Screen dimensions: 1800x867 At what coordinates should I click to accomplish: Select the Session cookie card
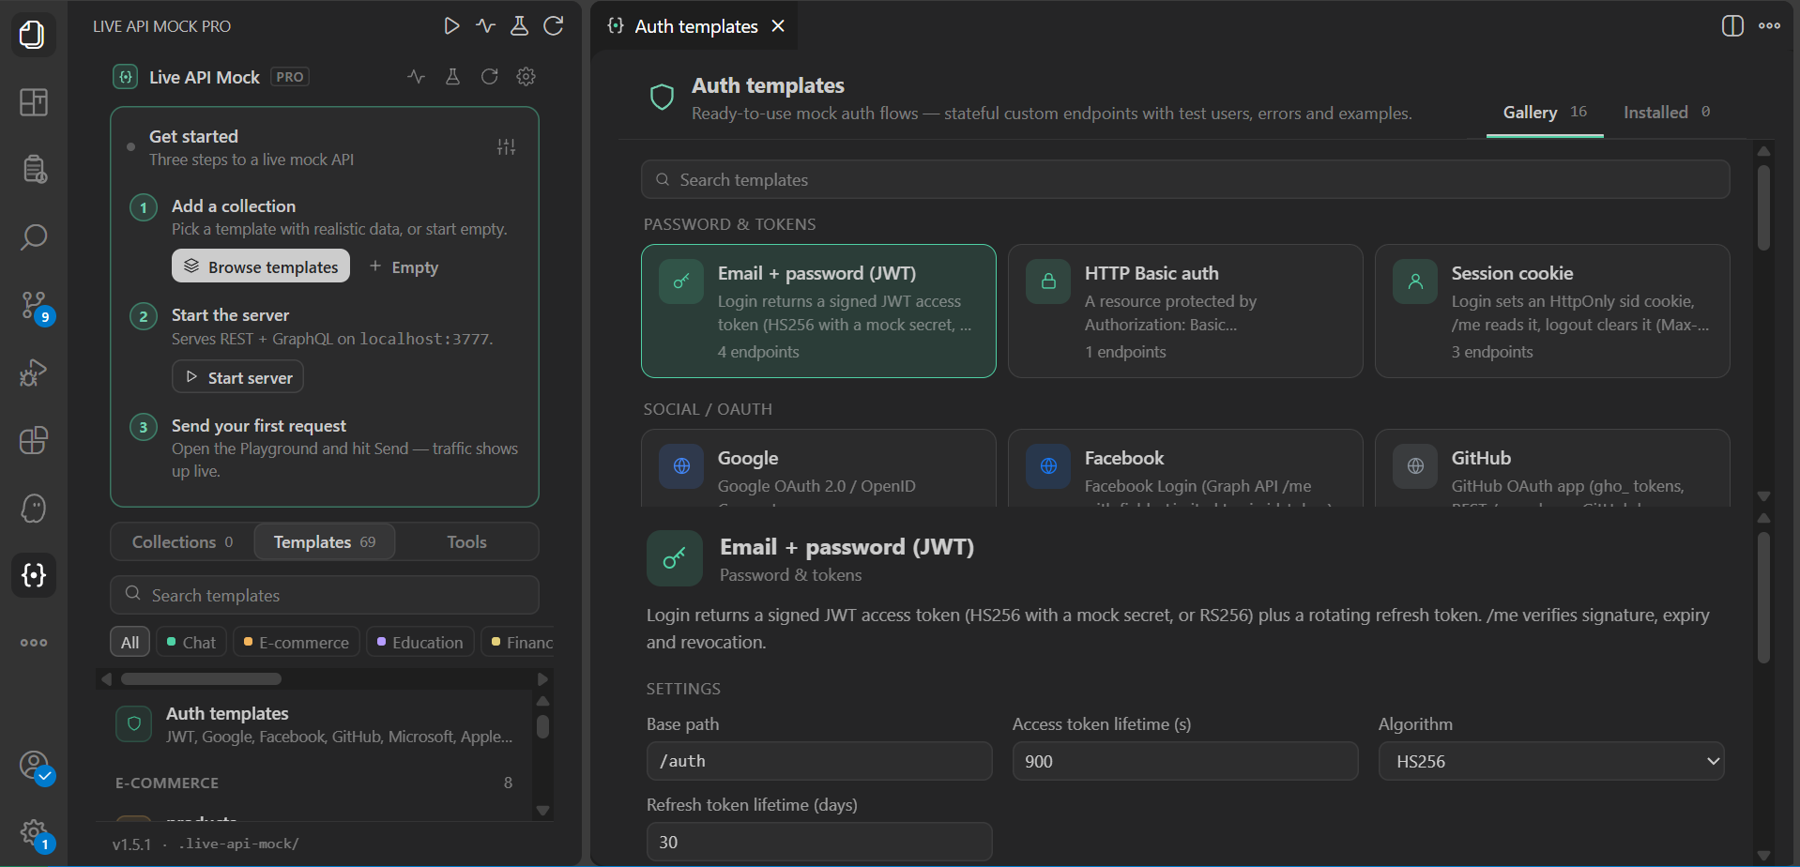(1552, 312)
